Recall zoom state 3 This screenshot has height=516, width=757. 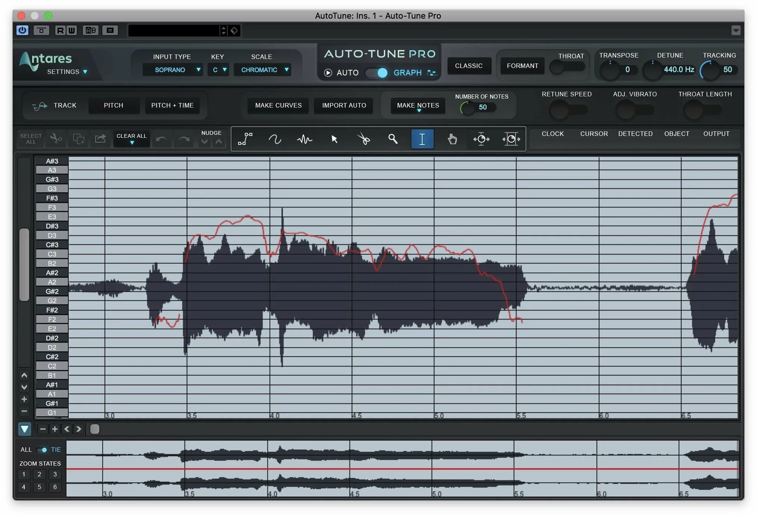click(x=55, y=475)
